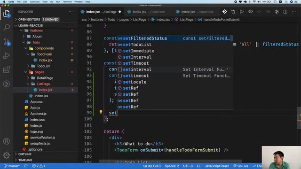Click the errors and warnings count in status bar
This screenshot has width=301, height=169.
click(x=39, y=166)
